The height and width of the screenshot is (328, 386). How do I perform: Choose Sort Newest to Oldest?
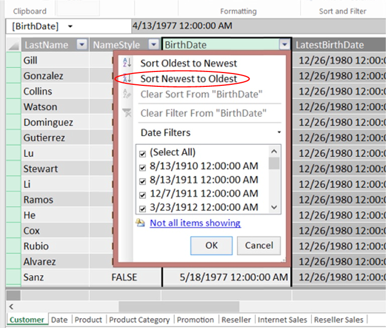[x=188, y=79]
